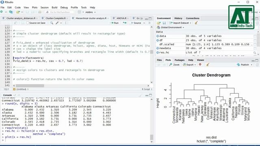Show more editor tabs chevron
The image size is (260, 146).
[x=141, y=18]
